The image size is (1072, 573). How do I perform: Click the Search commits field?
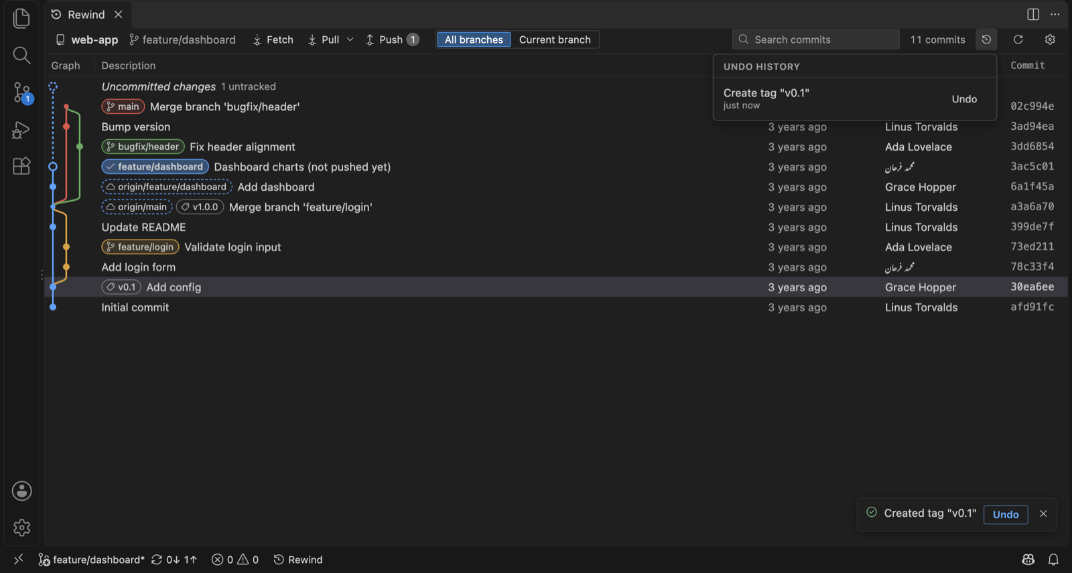click(x=815, y=39)
